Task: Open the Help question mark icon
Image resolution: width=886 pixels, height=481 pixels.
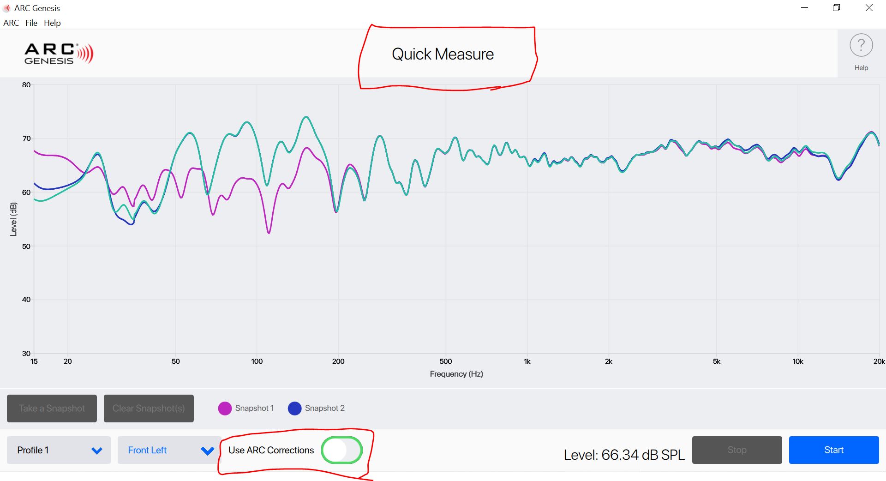Action: click(x=861, y=45)
